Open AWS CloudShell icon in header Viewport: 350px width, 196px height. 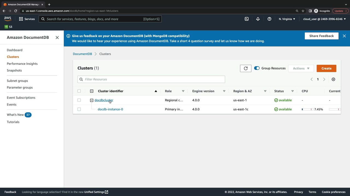click(247, 19)
